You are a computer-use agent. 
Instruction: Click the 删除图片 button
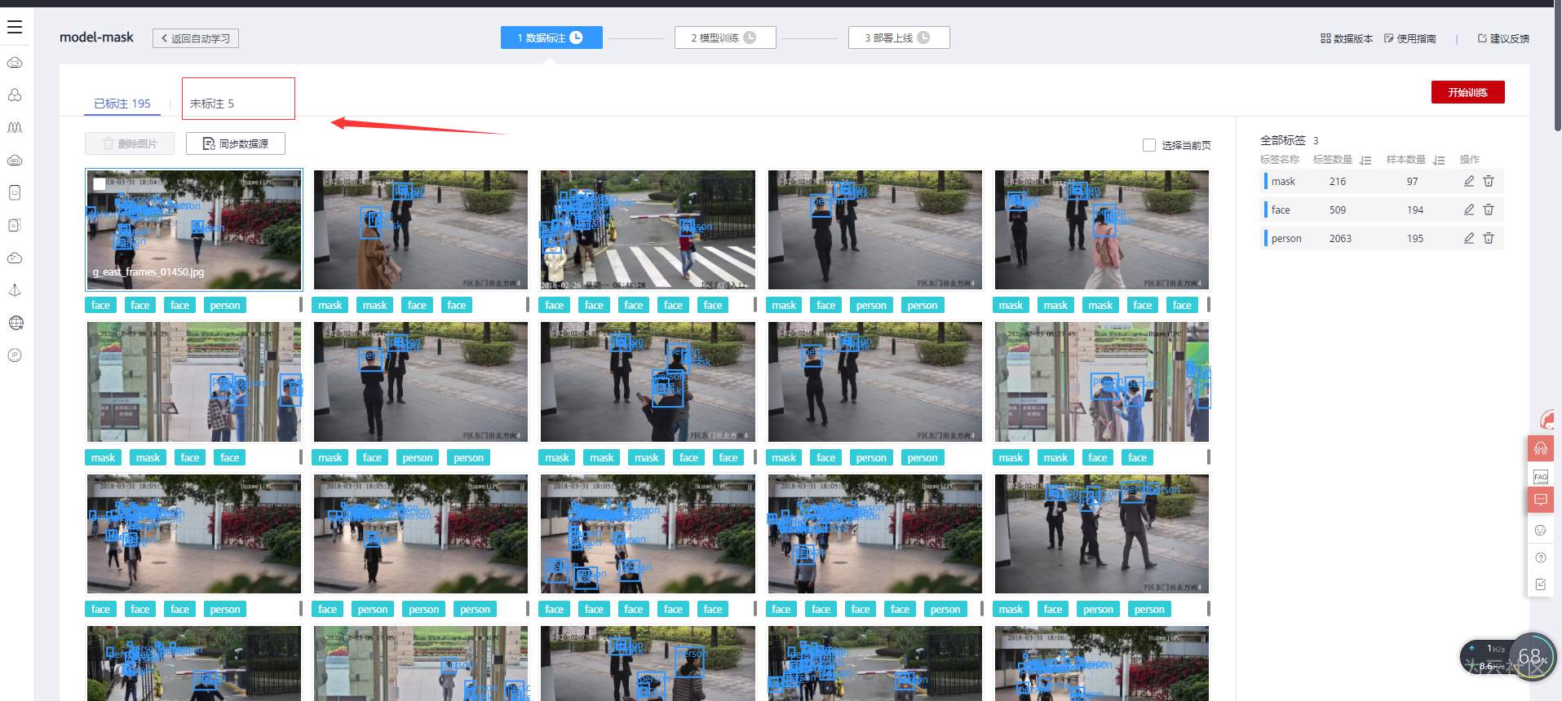point(130,143)
